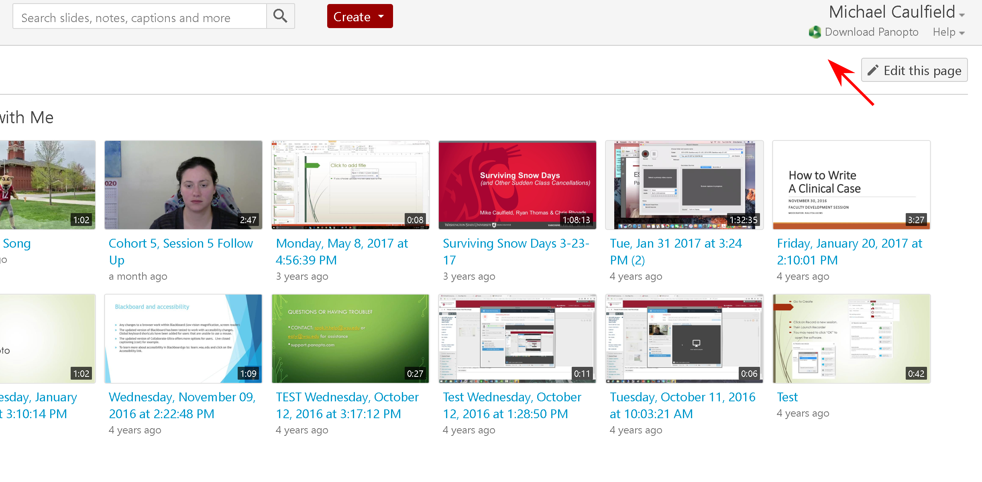Viewport: 982px width, 482px height.
Task: Open the Questions or Having Trouble thumbnail
Action: tap(350, 338)
